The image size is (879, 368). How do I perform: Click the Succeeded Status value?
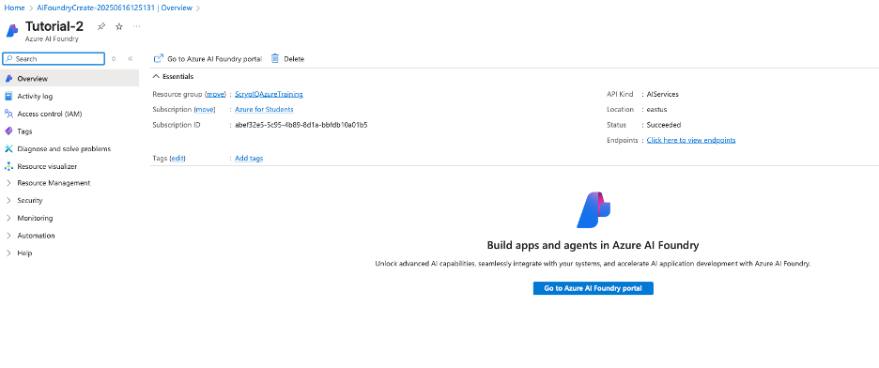coord(664,125)
